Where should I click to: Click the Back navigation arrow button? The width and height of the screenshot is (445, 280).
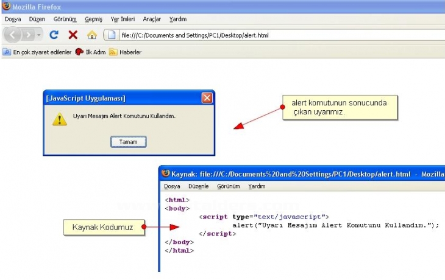[13, 35]
